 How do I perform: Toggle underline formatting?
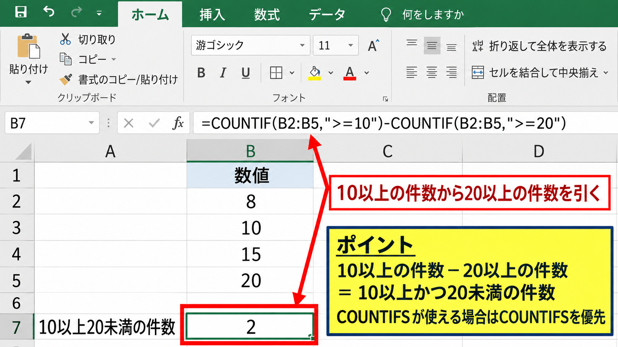pyautogui.click(x=245, y=73)
